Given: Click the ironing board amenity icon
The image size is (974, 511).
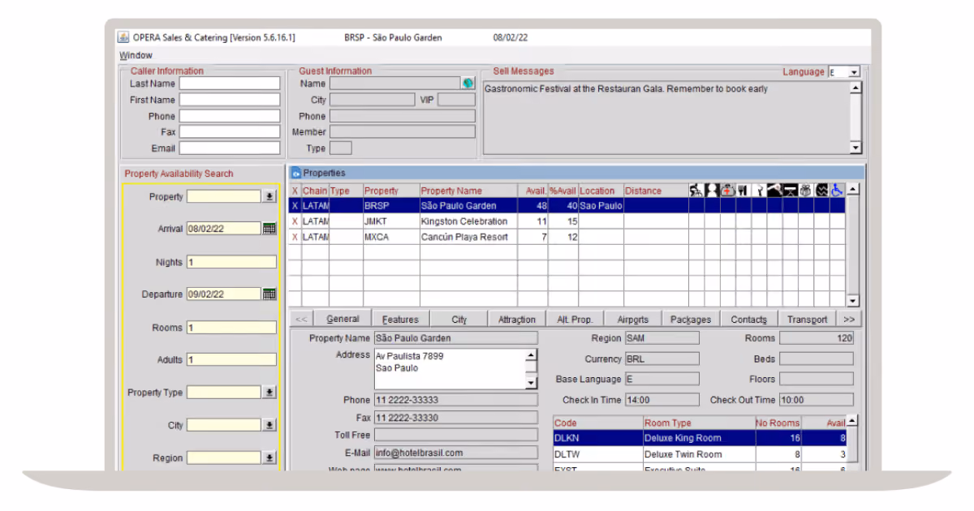Looking at the screenshot, I should click(790, 191).
